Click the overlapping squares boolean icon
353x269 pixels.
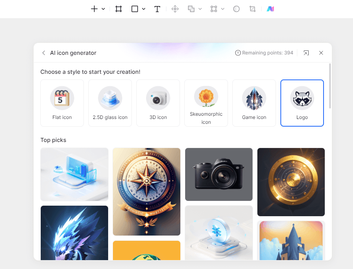(191, 9)
